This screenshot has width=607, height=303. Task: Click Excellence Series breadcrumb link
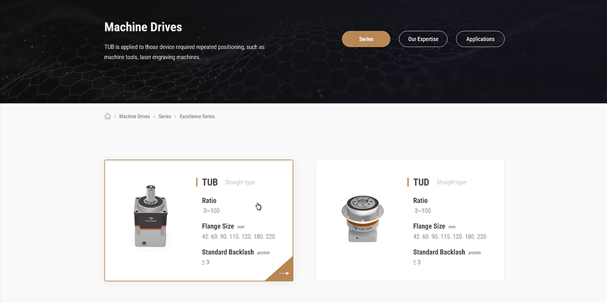coord(197,116)
